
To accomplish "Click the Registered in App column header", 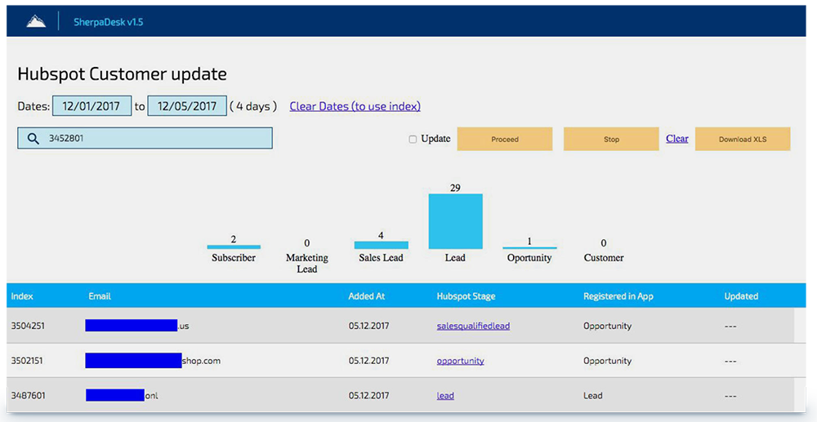I will (x=618, y=296).
